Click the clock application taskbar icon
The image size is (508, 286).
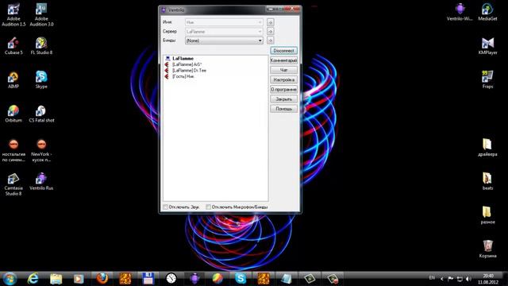[x=171, y=279]
